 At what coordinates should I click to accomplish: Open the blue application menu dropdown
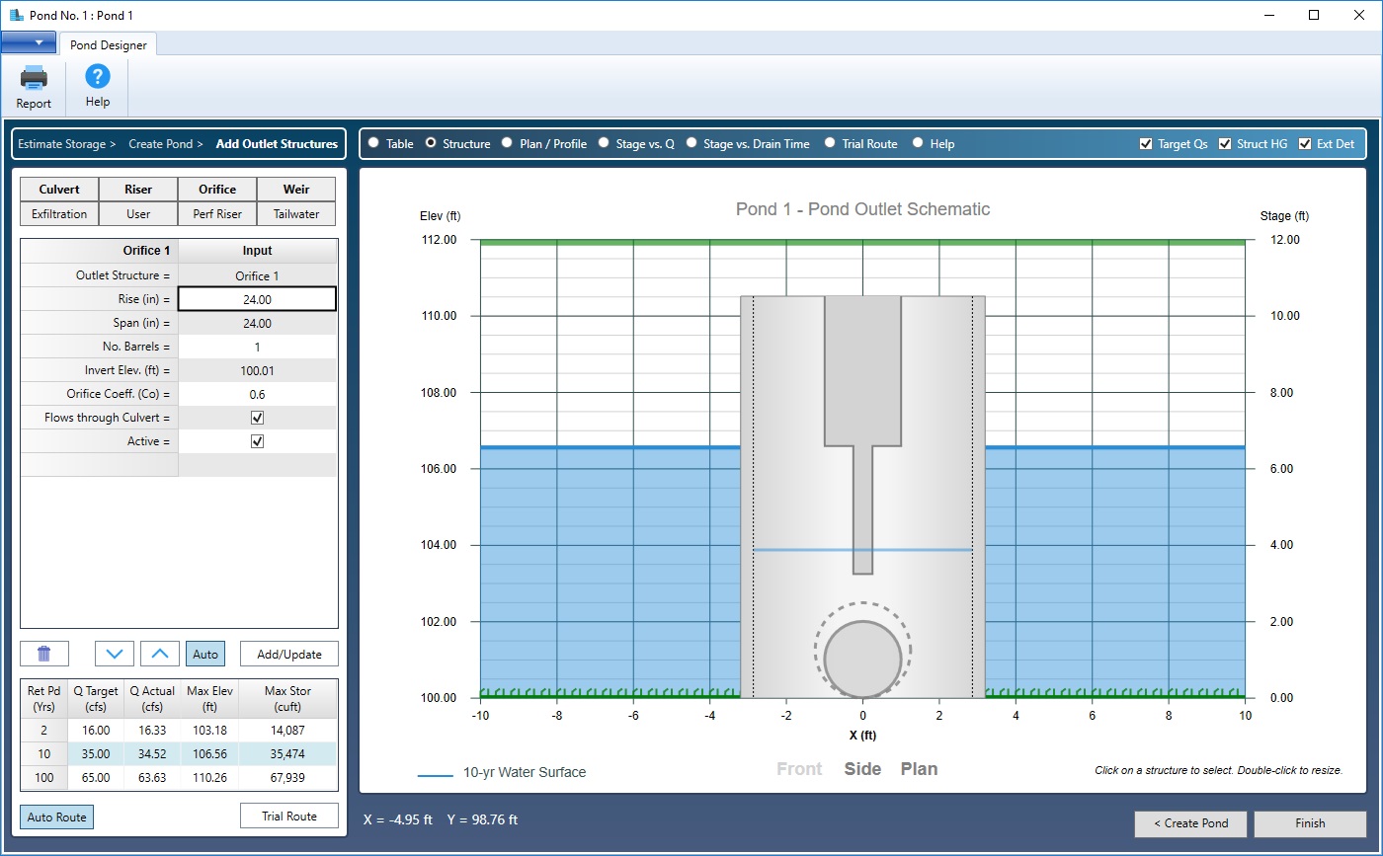pos(29,42)
